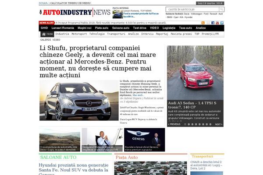Open the Piata auto menu item
The image size is (263, 175).
[x=102, y=28]
